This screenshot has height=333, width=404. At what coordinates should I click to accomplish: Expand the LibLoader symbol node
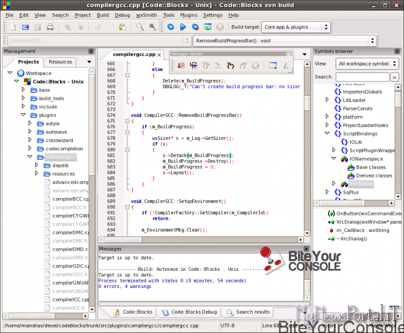coord(327,100)
